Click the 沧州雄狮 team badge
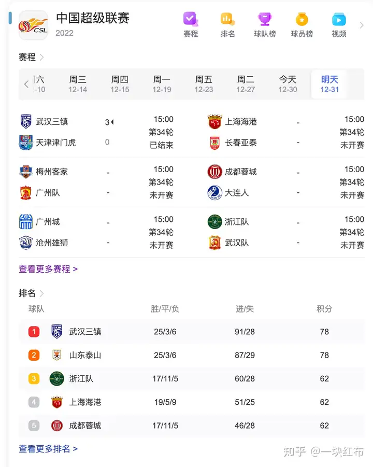Screen dimensions: 373x467 [26, 243]
